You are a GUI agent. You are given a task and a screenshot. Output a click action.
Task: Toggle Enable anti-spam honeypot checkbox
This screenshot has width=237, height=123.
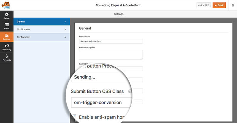pos(75,116)
